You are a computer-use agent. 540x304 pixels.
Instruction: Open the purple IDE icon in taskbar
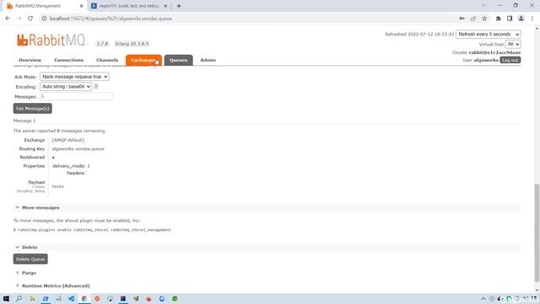(x=123, y=298)
